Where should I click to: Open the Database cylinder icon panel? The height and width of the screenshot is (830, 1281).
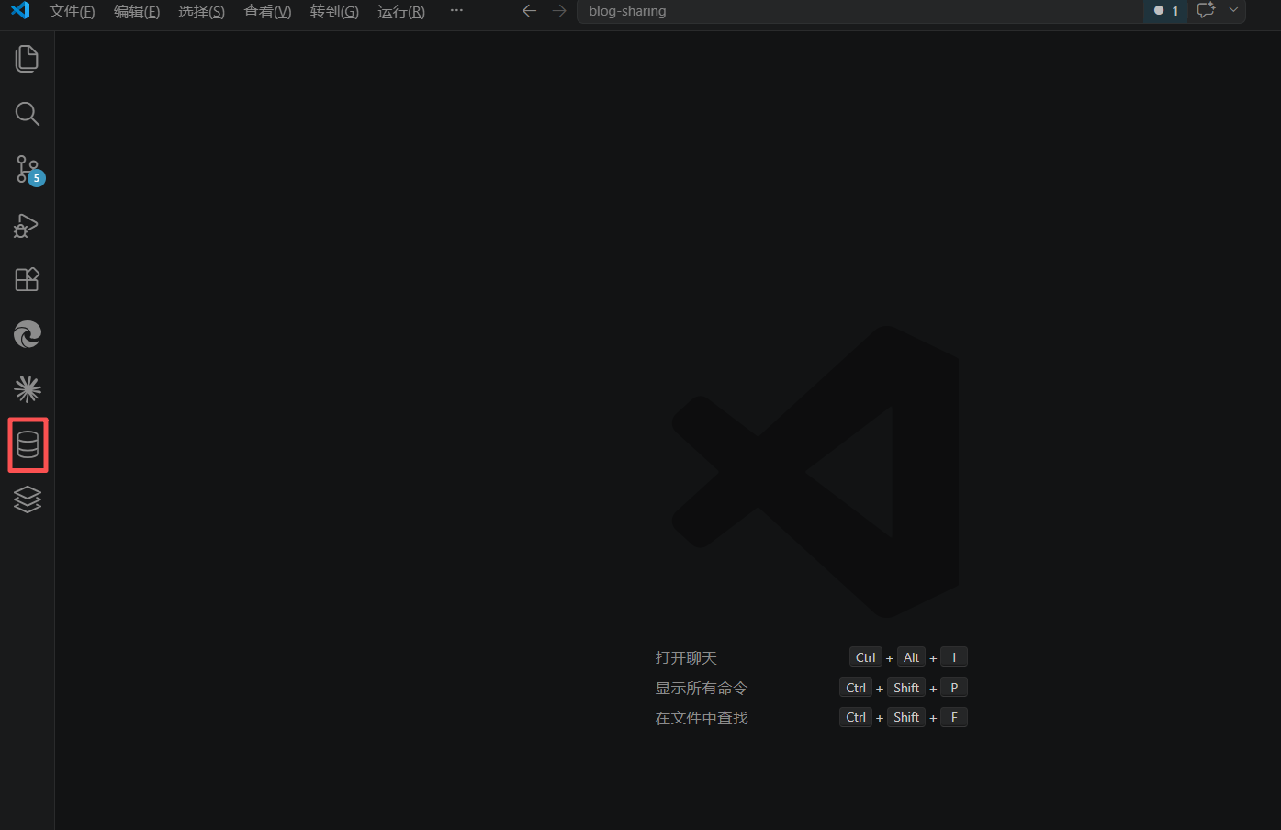click(x=28, y=444)
